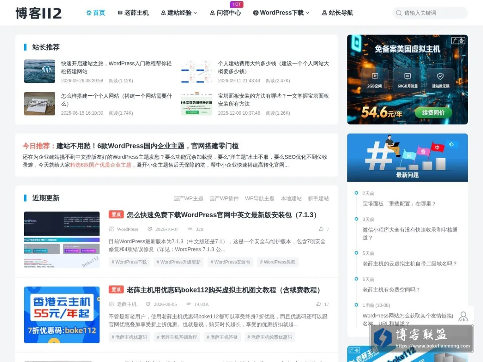The height and width of the screenshot is (362, 483).
Task: Click the floating user profile icon
Action: [463, 316]
